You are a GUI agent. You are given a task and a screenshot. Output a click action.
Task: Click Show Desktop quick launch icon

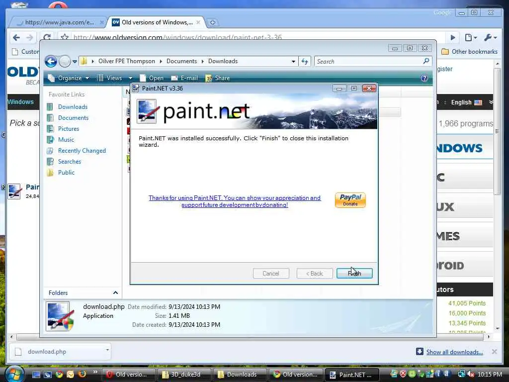click(x=36, y=375)
